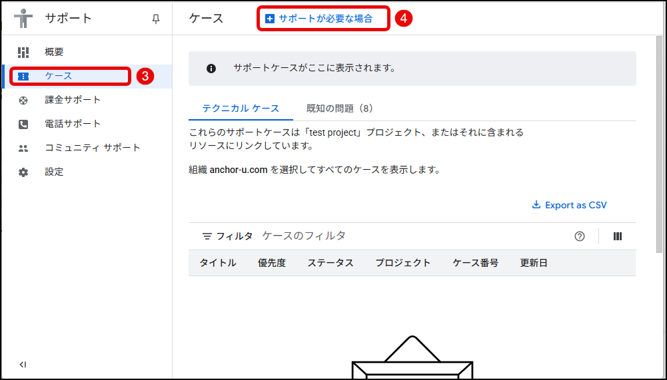667x380 pixels.
Task: Switch to the 既知の問題 (8) tab
Action: pos(339,108)
